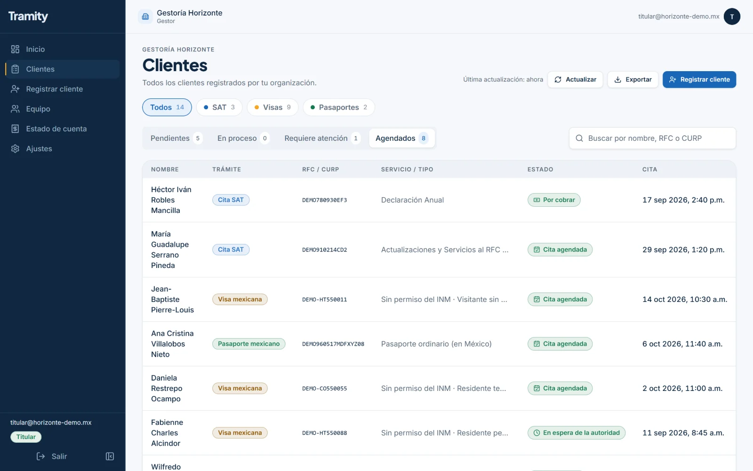
Task: Click titular@horizonte-demo.mx in top bar
Action: (679, 16)
